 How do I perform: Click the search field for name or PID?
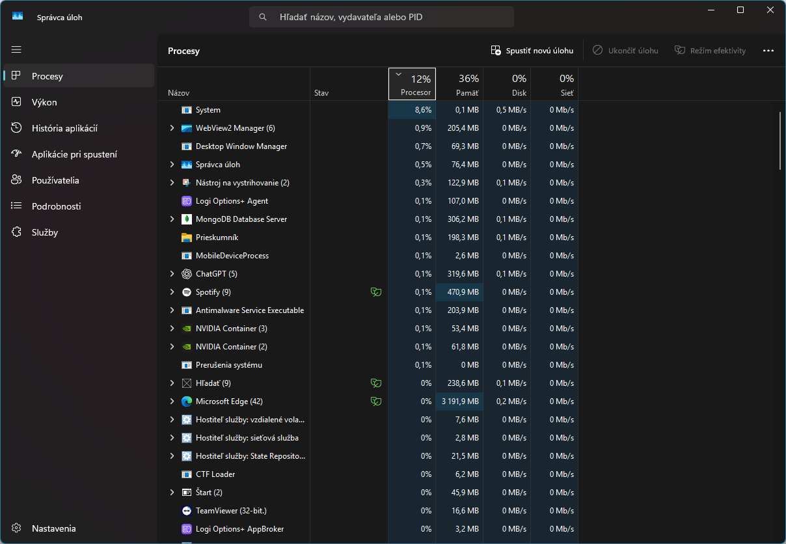pos(381,17)
